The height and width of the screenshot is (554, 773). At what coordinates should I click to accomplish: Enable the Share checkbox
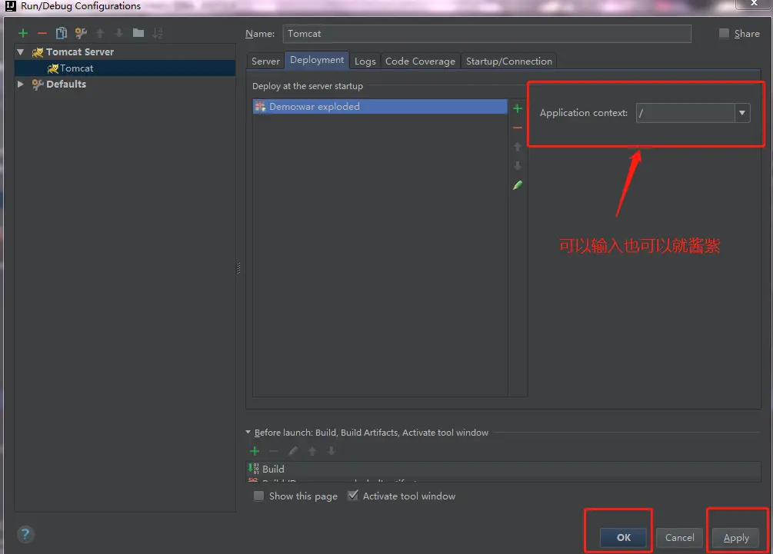click(724, 34)
